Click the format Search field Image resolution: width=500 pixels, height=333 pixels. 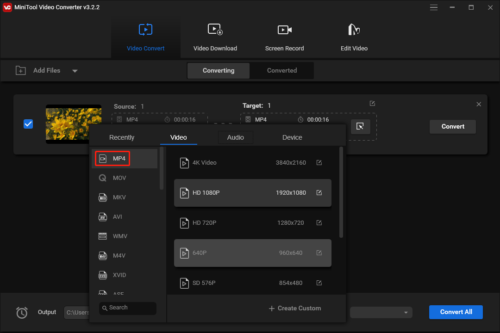[128, 308]
